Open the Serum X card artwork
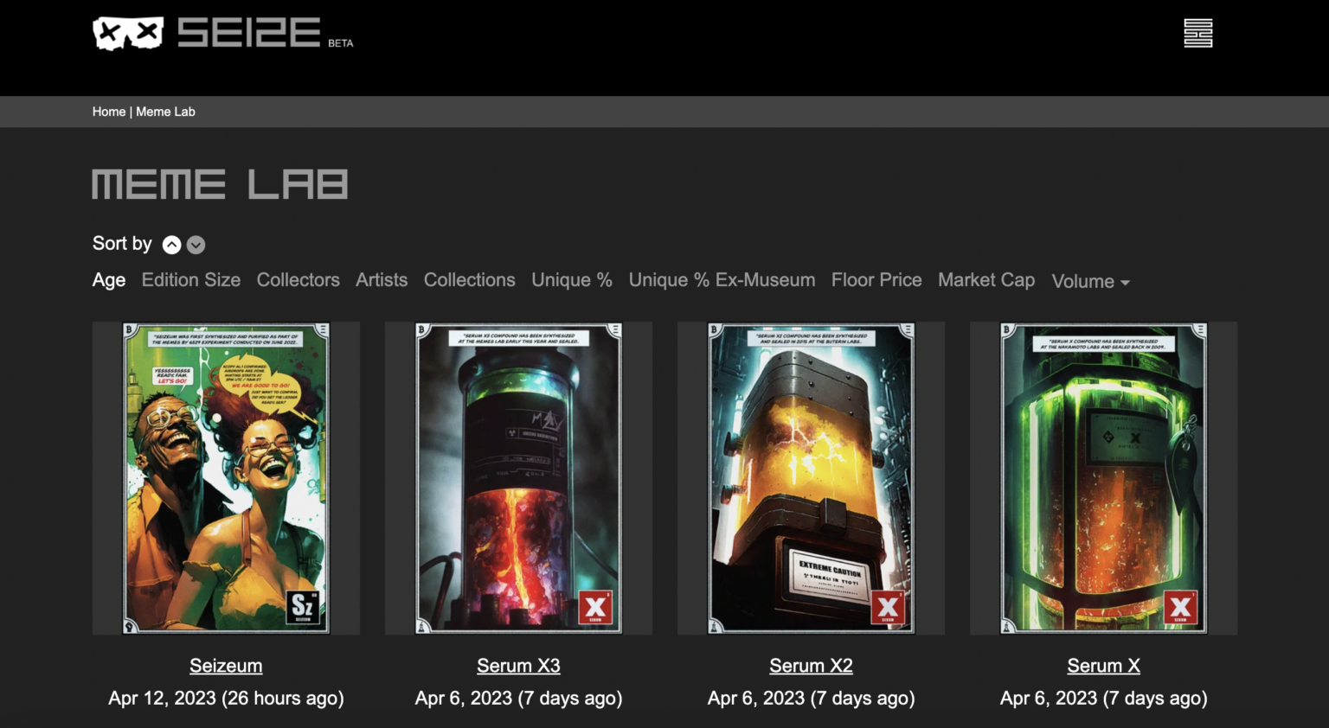Viewport: 1329px width, 728px height. (1103, 478)
